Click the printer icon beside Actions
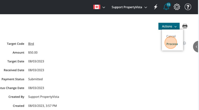Viewport: 199px width, 110px height. pos(185,26)
